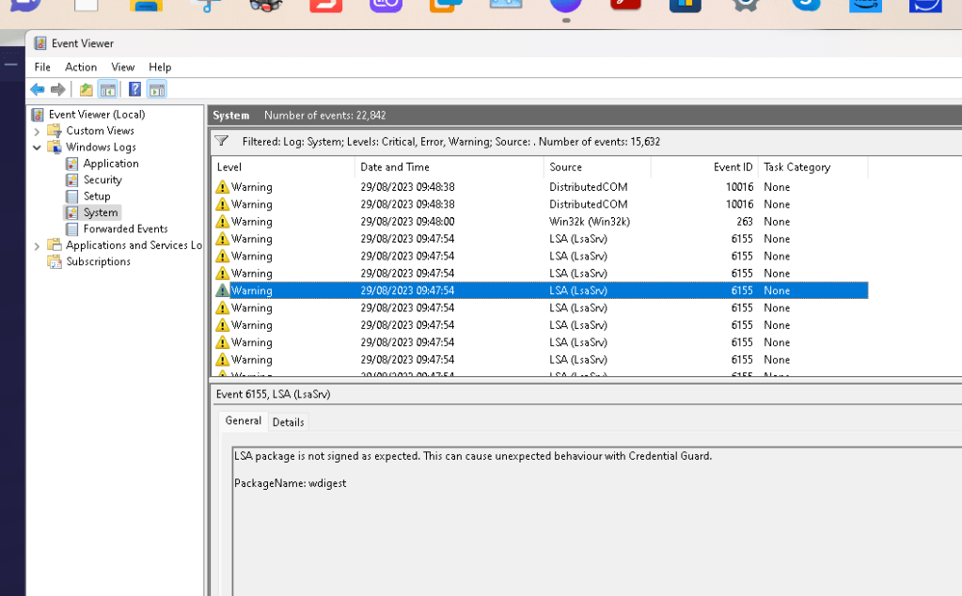
Task: Expand the Custom Views node
Action: pyautogui.click(x=37, y=132)
